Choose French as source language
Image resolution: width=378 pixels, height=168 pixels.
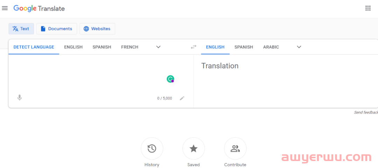click(130, 47)
